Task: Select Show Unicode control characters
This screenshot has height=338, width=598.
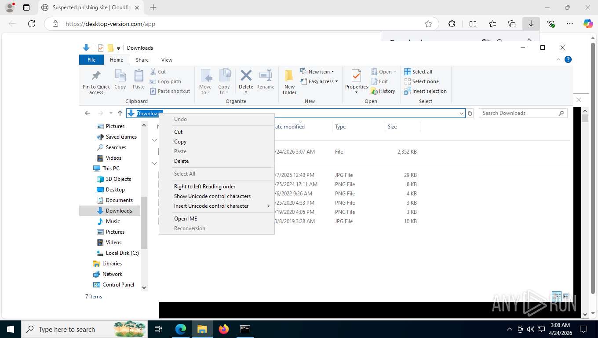Action: [x=217, y=196]
